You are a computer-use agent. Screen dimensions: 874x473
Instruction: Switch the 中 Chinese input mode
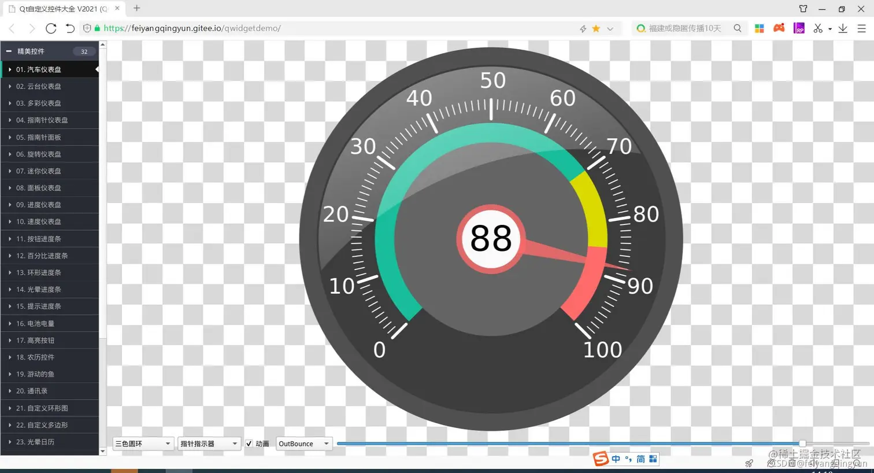pos(616,459)
